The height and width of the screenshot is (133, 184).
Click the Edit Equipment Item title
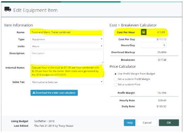[x=36, y=10]
